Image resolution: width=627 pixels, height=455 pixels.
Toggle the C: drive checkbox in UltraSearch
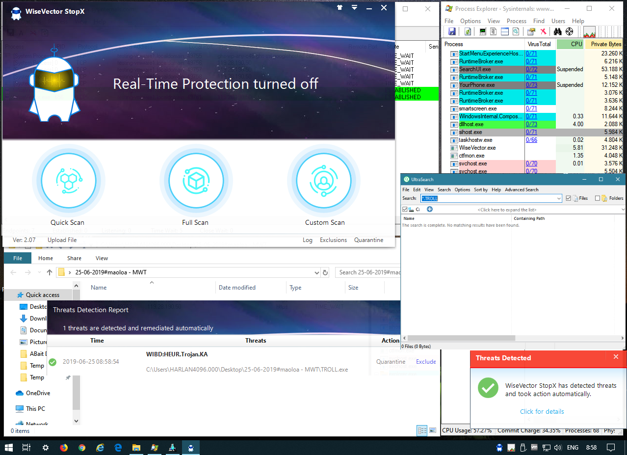405,209
